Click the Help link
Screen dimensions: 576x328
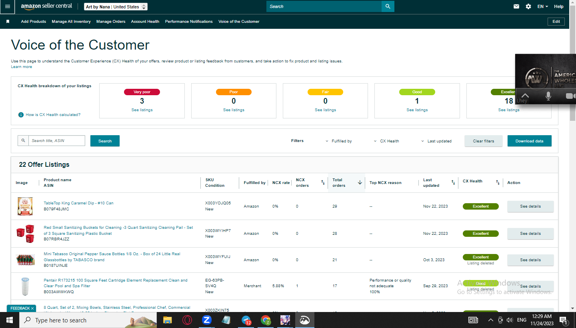tap(559, 6)
